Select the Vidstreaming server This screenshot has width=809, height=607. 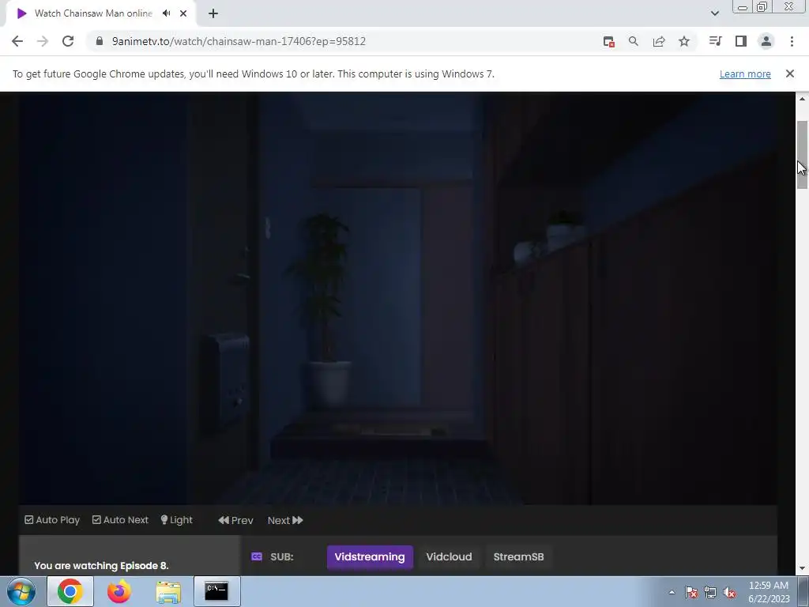point(370,557)
